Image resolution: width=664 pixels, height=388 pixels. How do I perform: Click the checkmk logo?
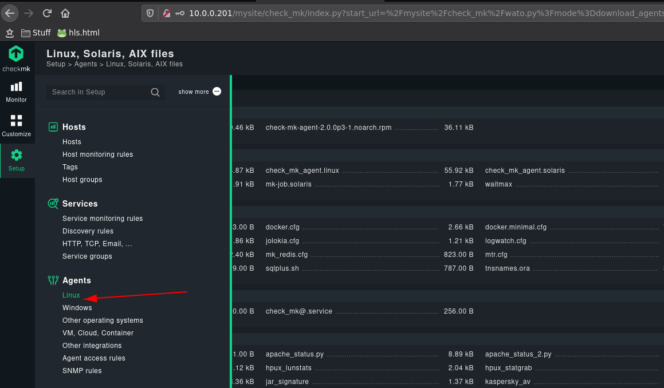tap(16, 58)
